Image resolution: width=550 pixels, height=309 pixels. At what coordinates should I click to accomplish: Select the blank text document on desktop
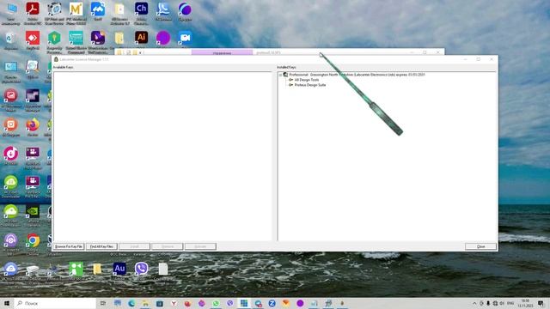click(163, 269)
